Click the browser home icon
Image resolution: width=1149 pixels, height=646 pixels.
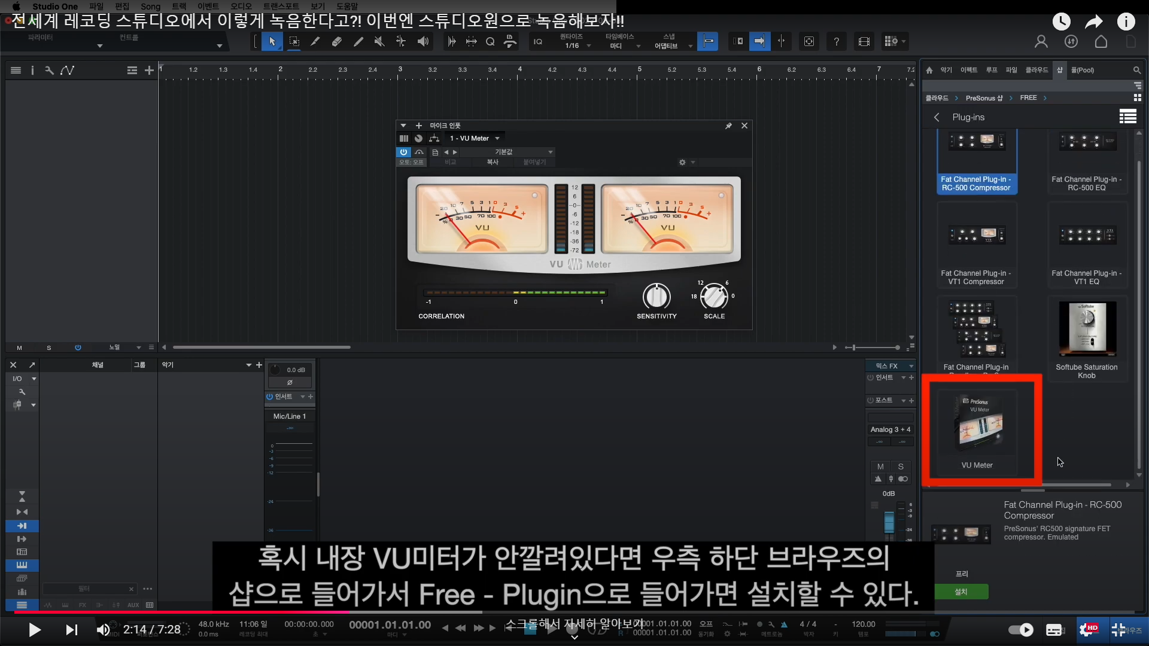pos(929,70)
